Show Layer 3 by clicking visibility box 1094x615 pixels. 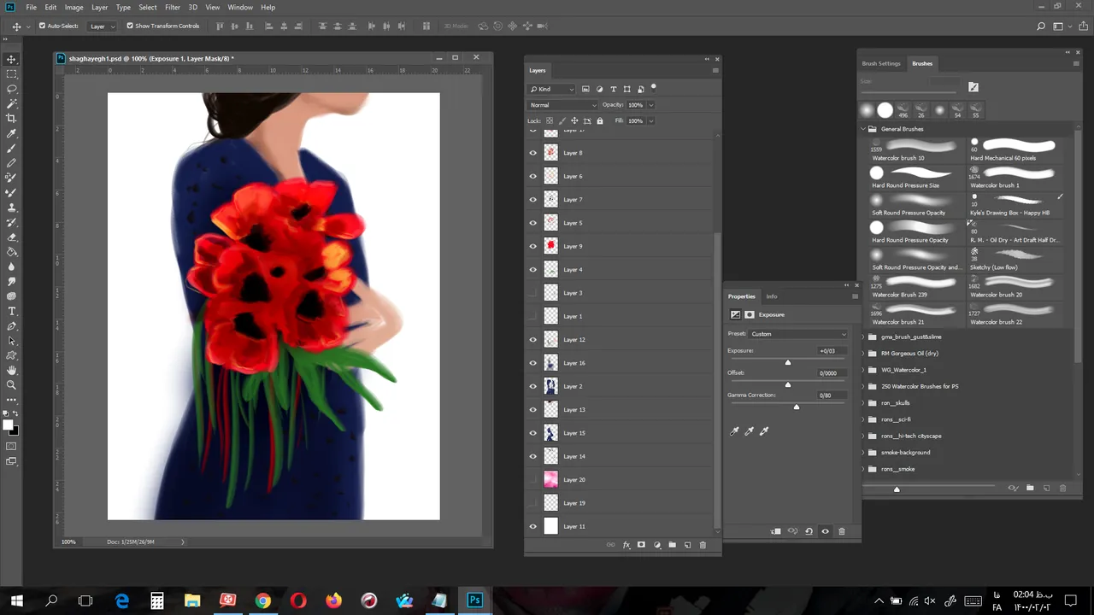click(x=533, y=293)
